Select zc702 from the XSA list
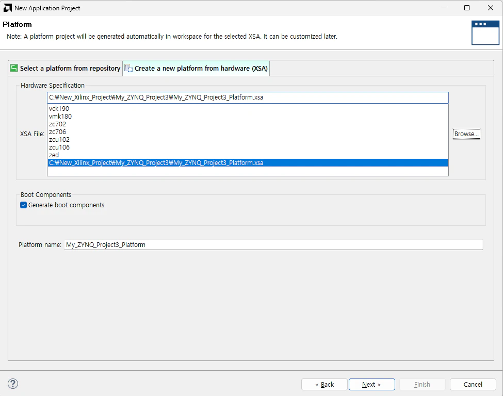Screen dimensions: 503x396 point(248,124)
